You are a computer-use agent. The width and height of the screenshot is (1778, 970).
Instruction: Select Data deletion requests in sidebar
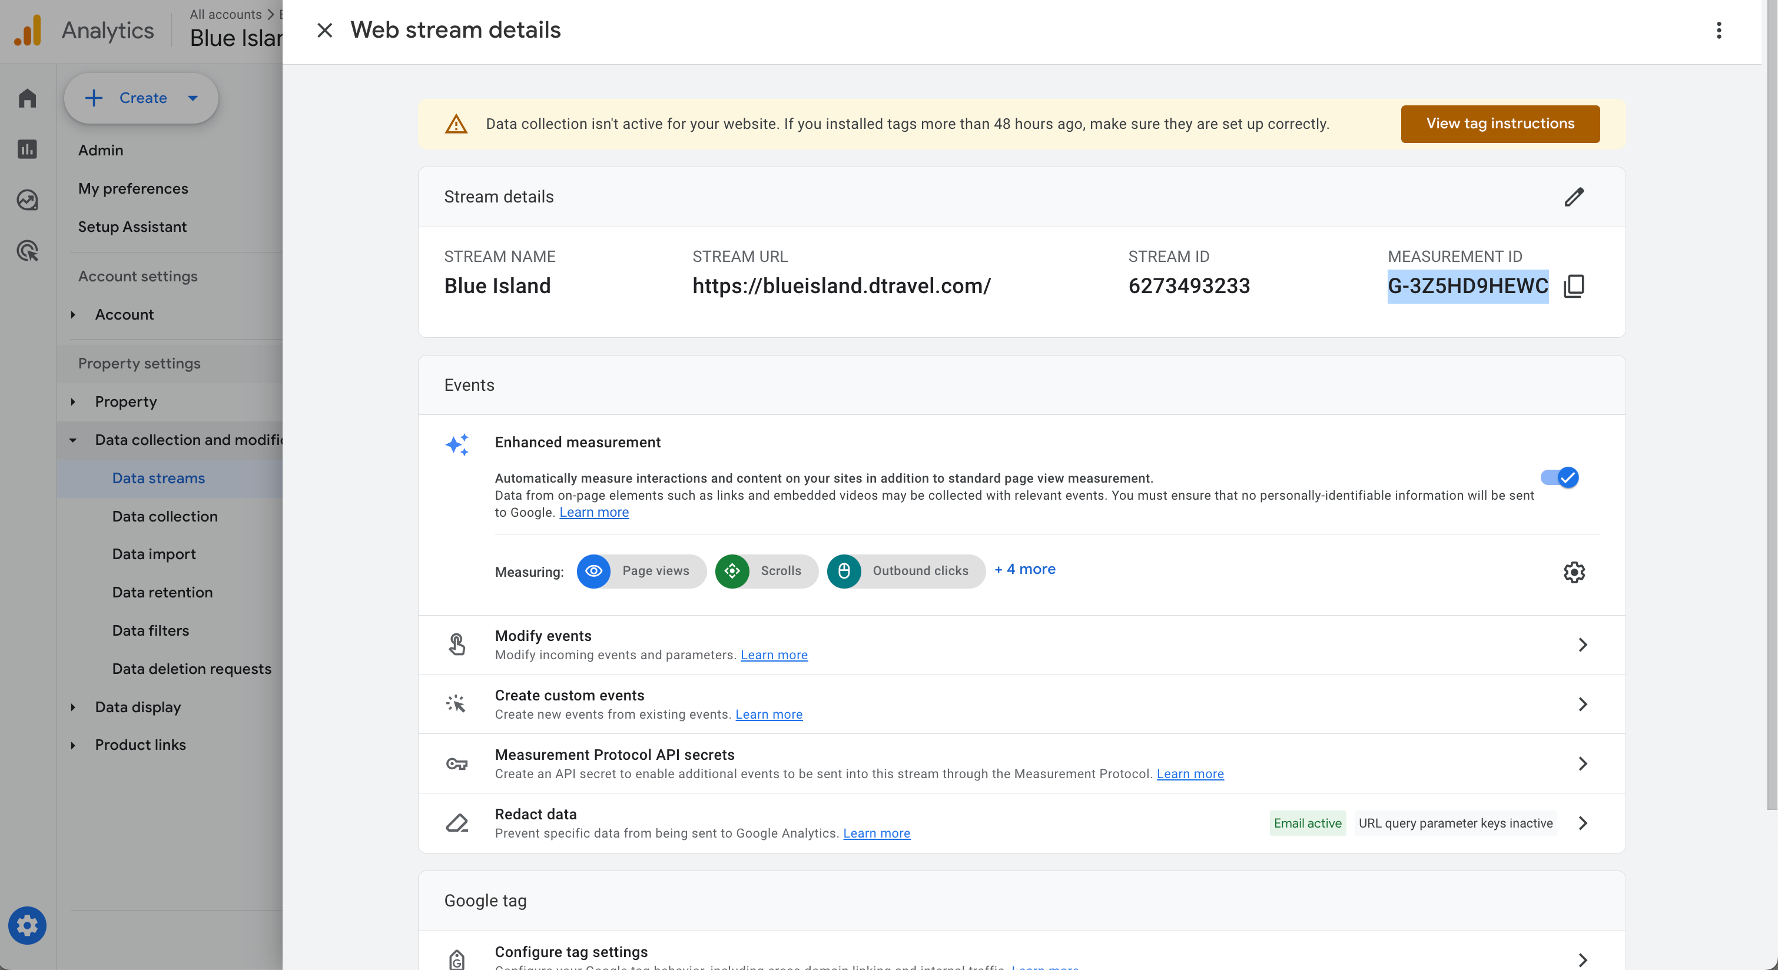point(191,669)
